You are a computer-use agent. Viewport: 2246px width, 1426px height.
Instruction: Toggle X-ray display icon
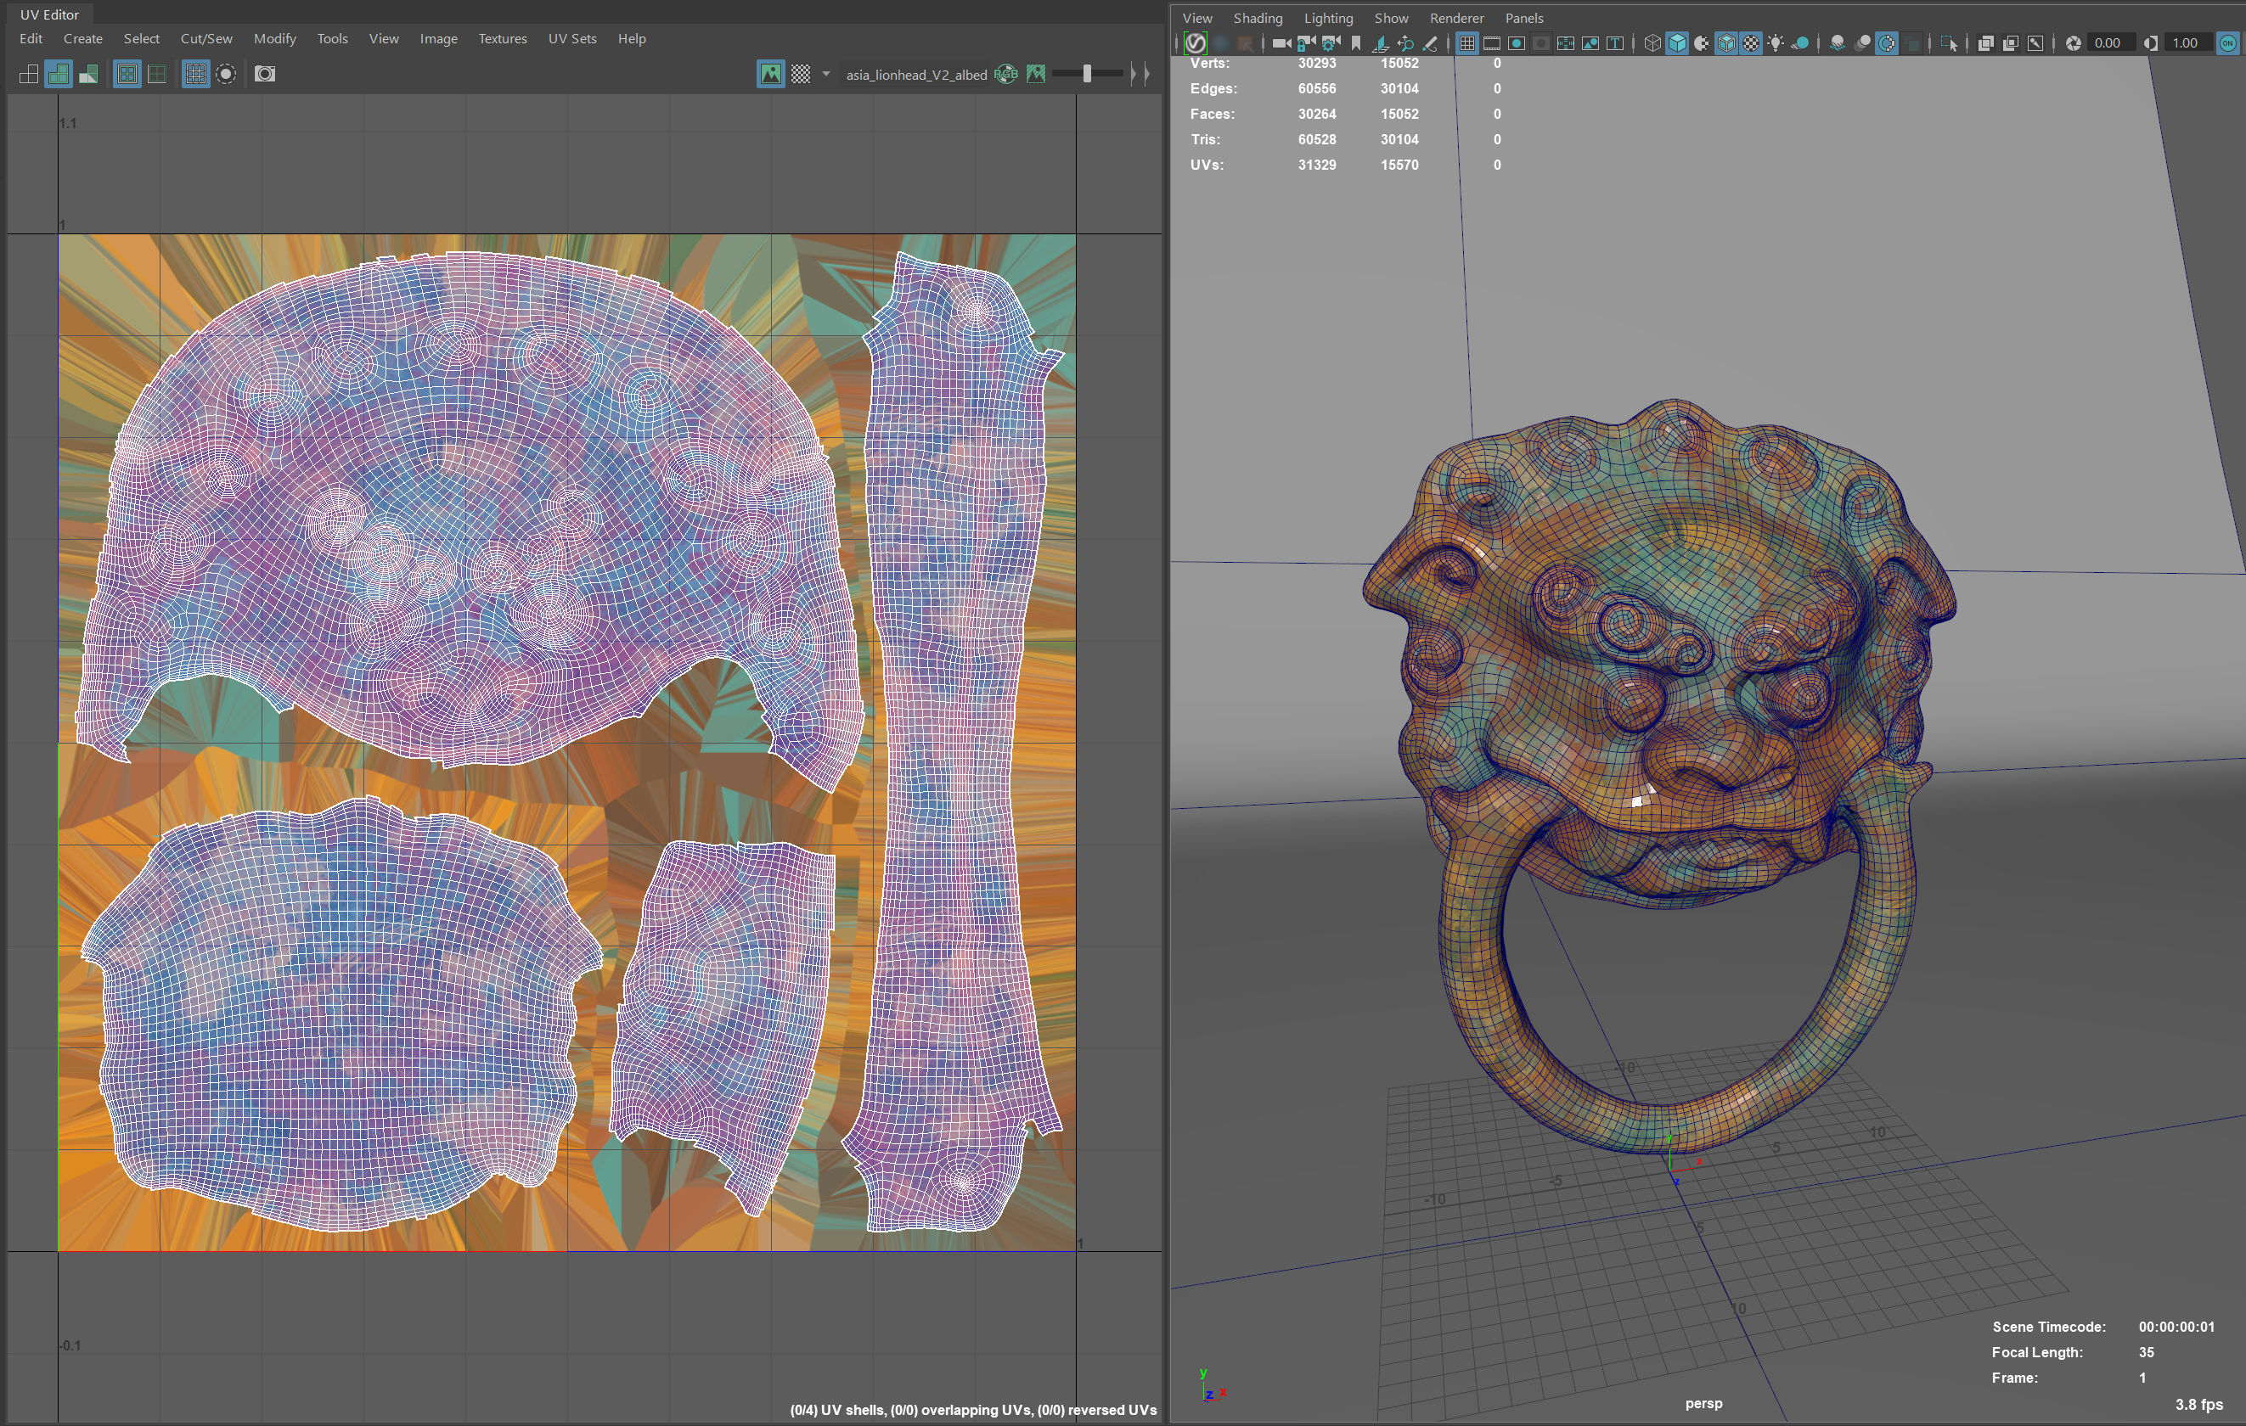1986,43
